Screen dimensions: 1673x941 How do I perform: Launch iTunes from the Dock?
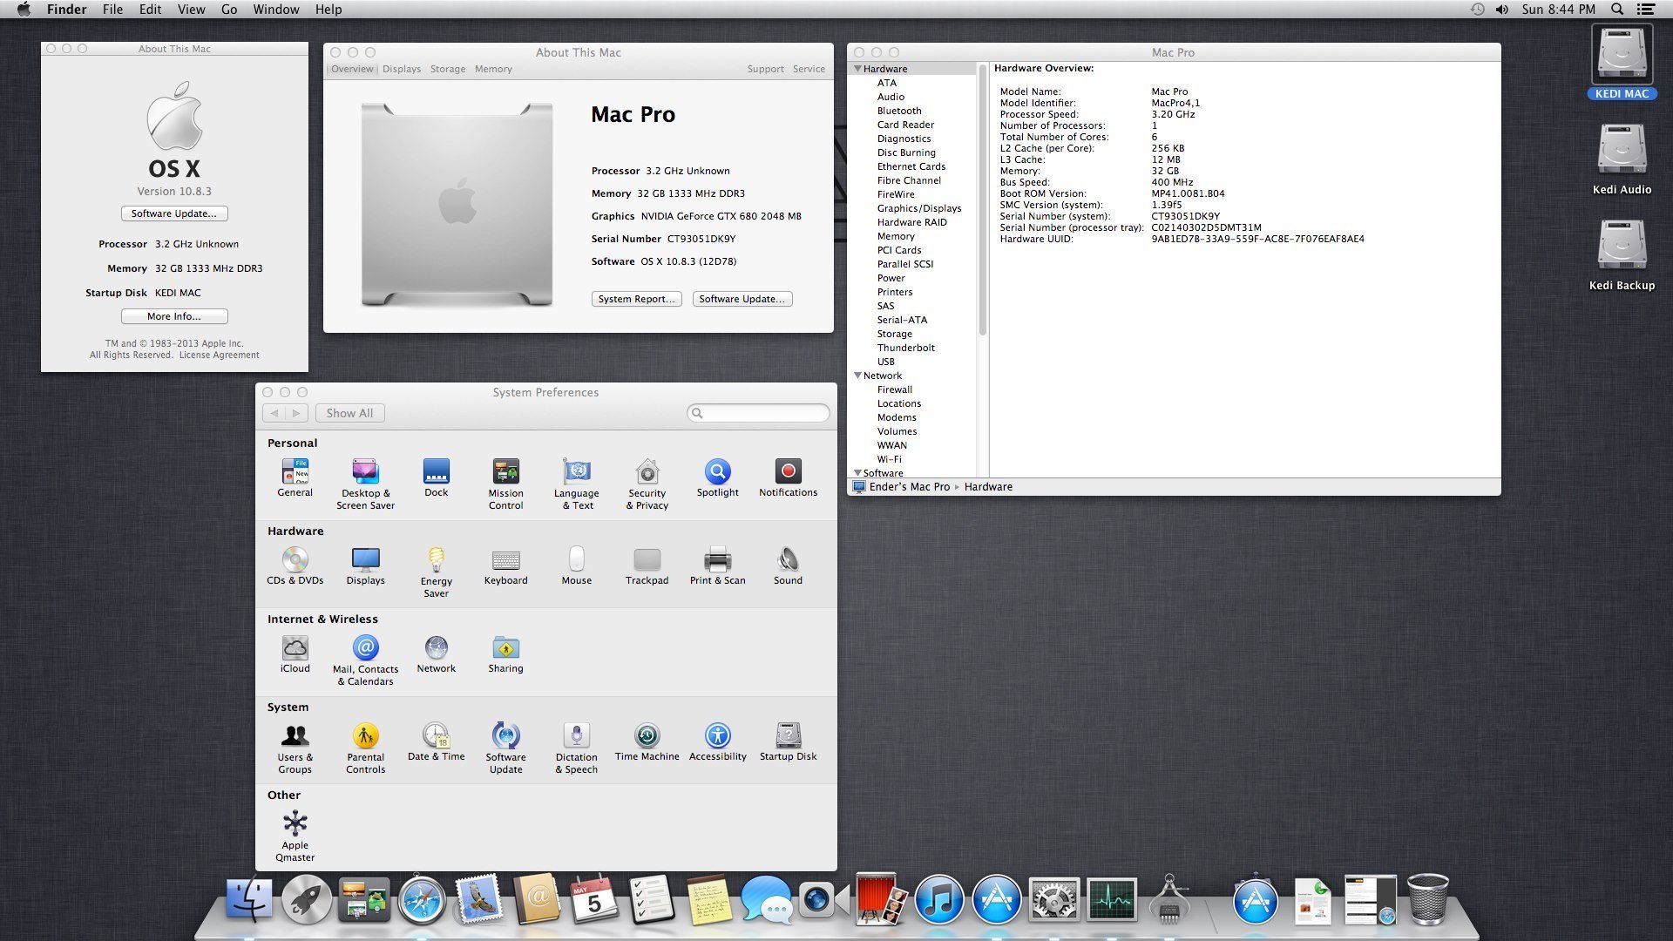[x=938, y=900]
